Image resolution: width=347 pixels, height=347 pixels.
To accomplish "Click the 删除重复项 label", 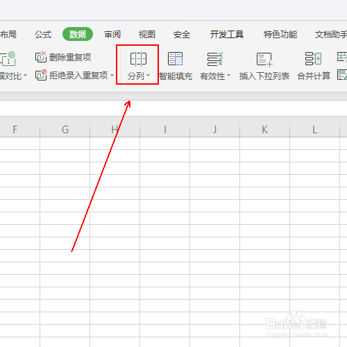I will click(x=70, y=57).
